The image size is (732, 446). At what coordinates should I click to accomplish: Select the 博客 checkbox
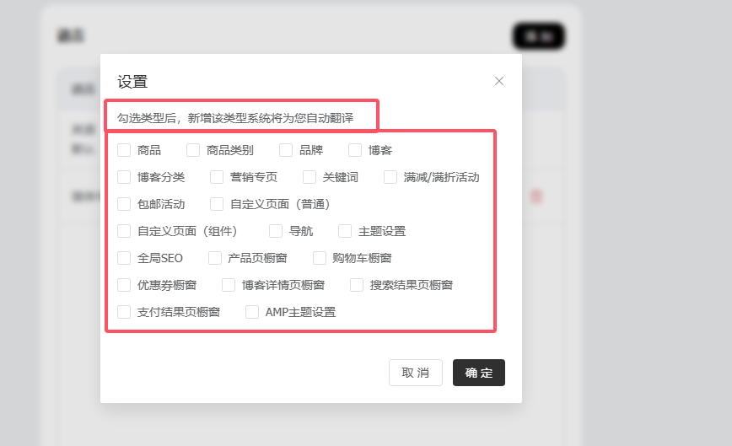coord(356,150)
